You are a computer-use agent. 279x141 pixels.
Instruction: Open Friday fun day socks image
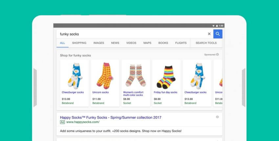click(166, 77)
